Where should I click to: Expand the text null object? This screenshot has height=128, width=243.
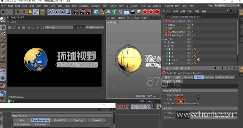pyautogui.click(x=165, y=42)
